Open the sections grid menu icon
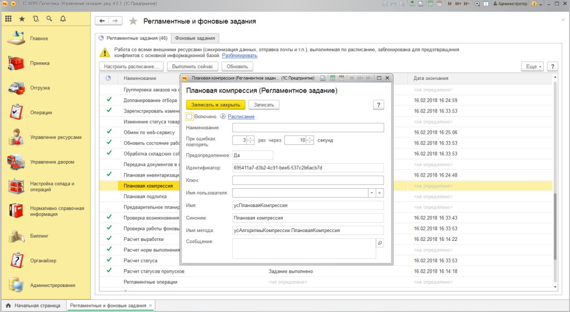The height and width of the screenshot is (312, 570). pos(8,19)
